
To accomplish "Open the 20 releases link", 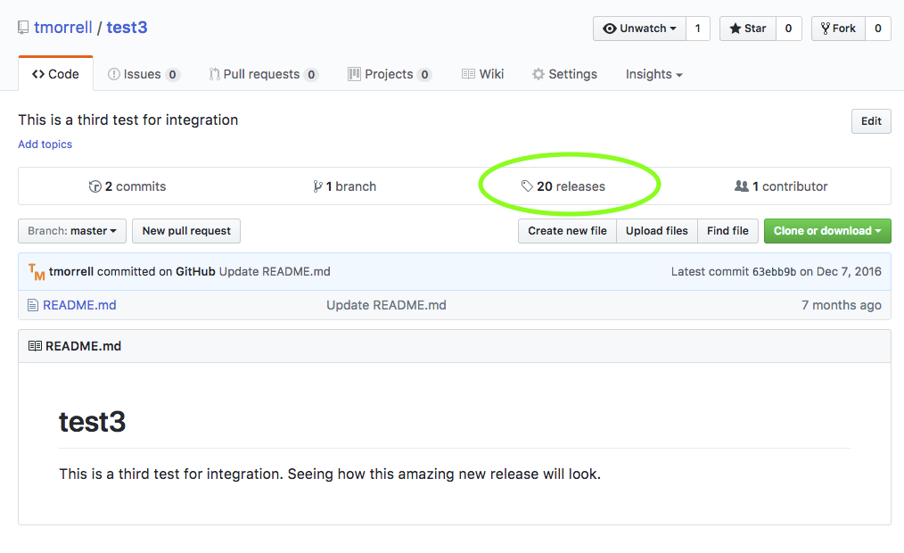I will pyautogui.click(x=563, y=186).
